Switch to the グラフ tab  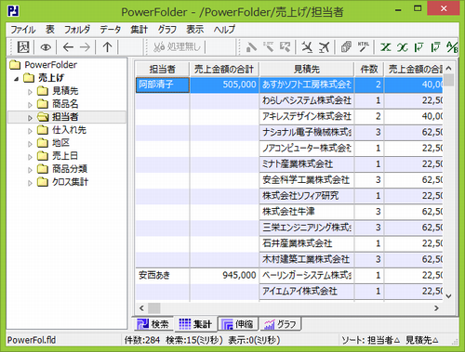tap(280, 324)
